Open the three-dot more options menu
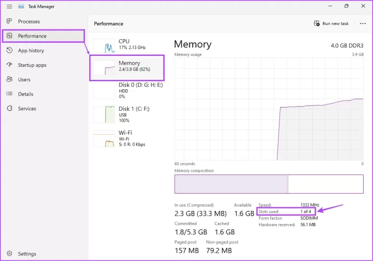Viewport: 373px width, 261px height. pyautogui.click(x=362, y=23)
